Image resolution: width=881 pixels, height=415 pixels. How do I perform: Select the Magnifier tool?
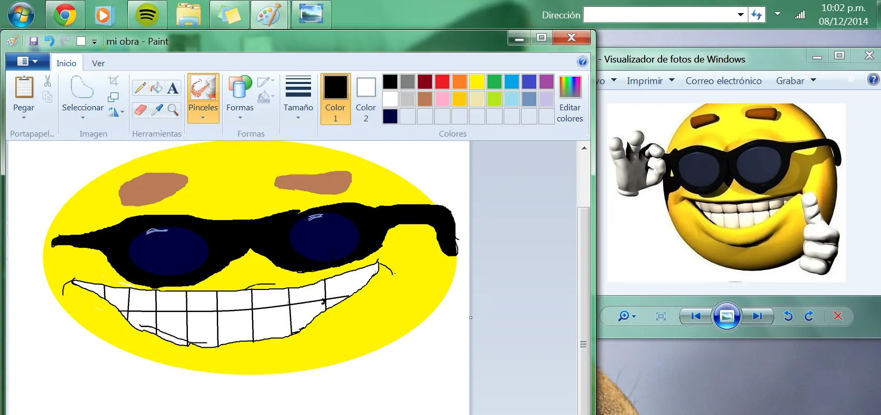[x=173, y=110]
